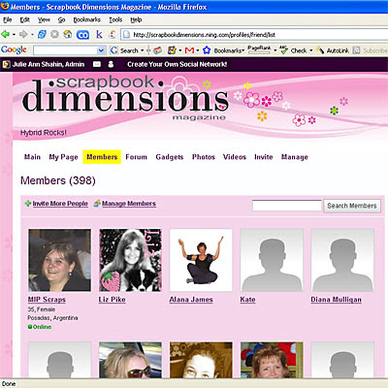The image size is (388, 388).
Task: Reload the page with the refresh icon
Action: tap(42, 34)
